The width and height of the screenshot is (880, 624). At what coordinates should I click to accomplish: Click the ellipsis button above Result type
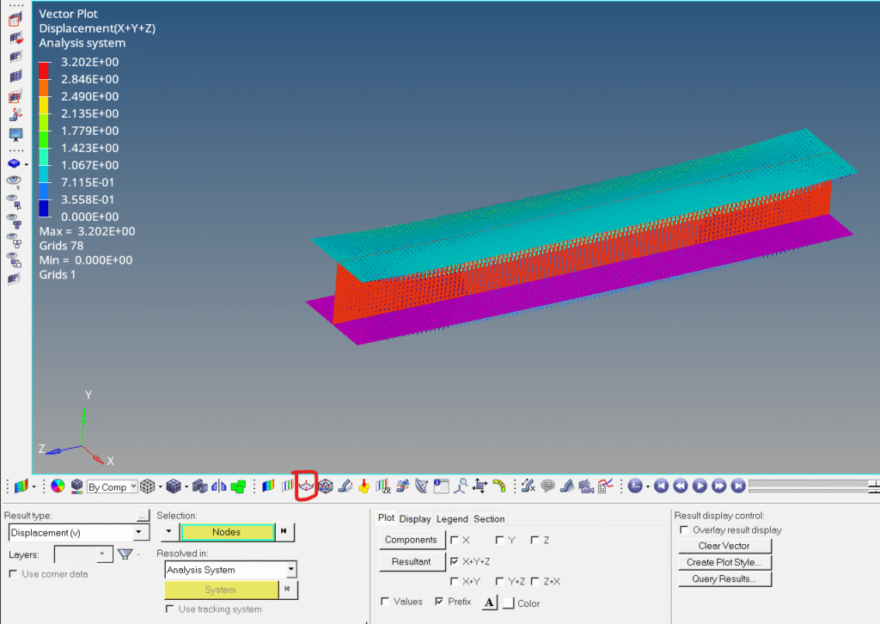pyautogui.click(x=144, y=516)
